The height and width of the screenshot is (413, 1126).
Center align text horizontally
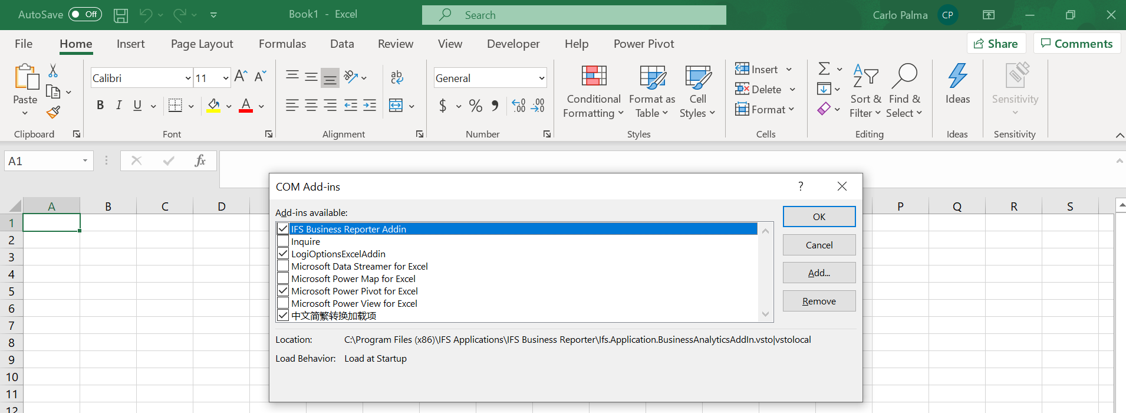[x=311, y=106]
